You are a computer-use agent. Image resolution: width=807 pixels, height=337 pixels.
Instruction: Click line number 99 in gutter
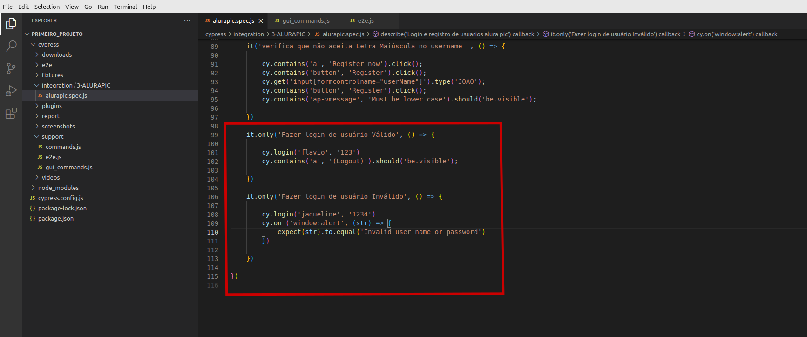pyautogui.click(x=215, y=135)
